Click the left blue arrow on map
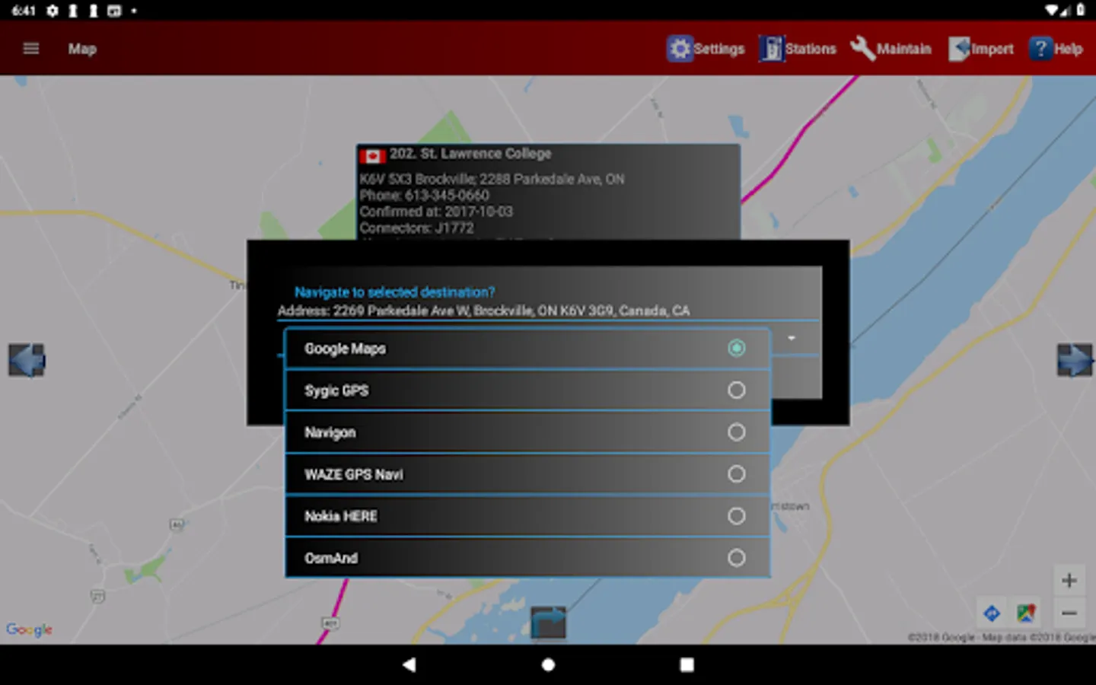 click(x=27, y=360)
